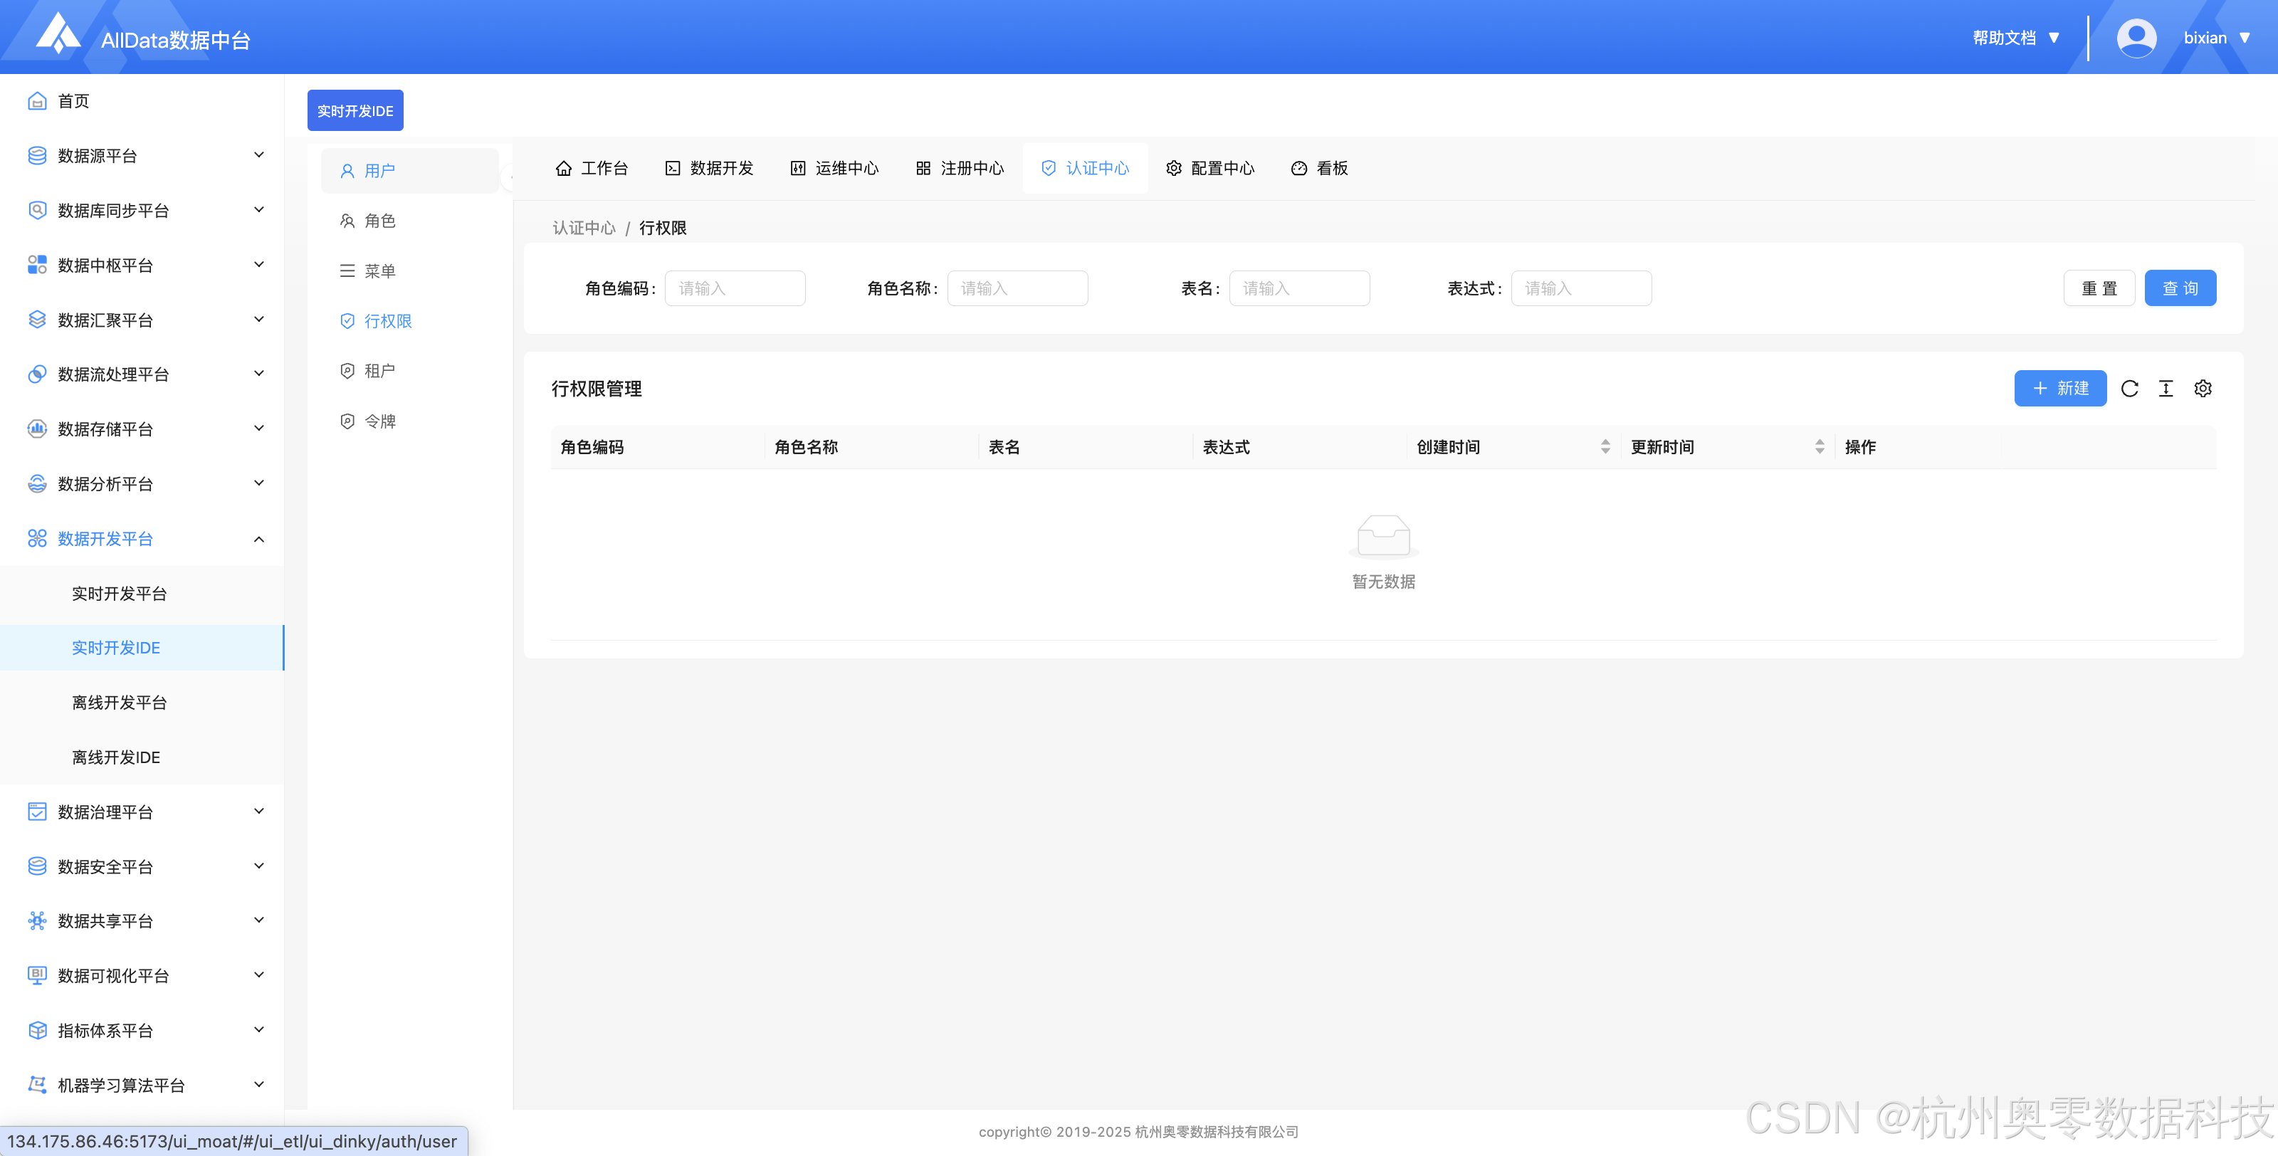Screen dimensions: 2278x1156
Task: Click the 首页 home icon in sidebar
Action: click(x=37, y=101)
